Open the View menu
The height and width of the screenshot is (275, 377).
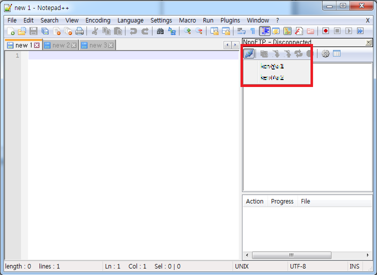[72, 20]
